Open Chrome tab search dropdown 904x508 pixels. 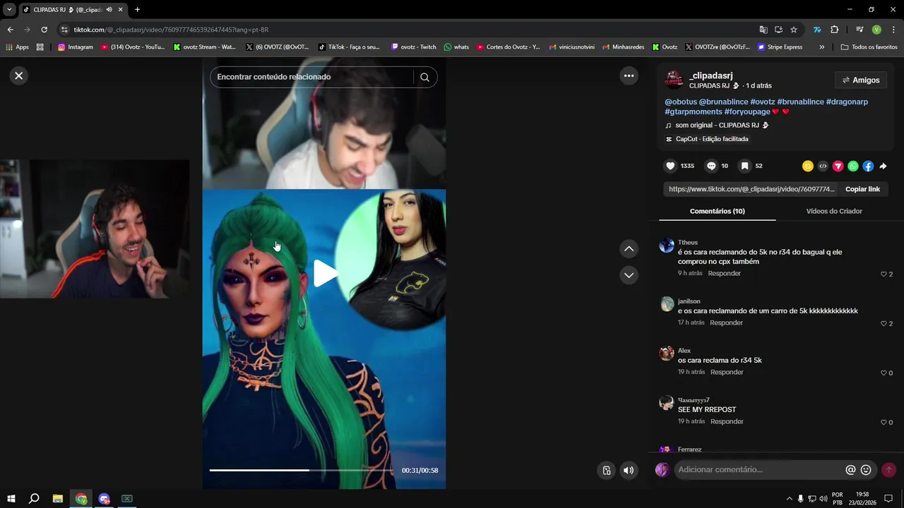pyautogui.click(x=9, y=10)
